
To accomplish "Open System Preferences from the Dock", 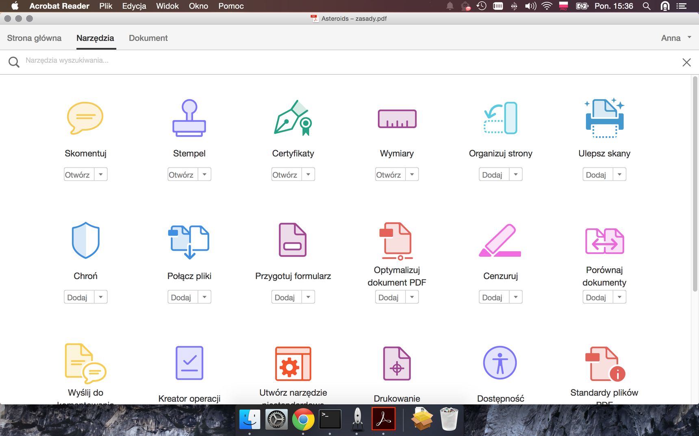I will [x=276, y=419].
